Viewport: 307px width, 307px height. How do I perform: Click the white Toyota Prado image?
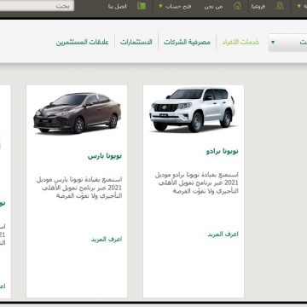click(194, 110)
